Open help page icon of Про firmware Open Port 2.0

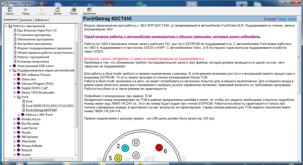15,30
